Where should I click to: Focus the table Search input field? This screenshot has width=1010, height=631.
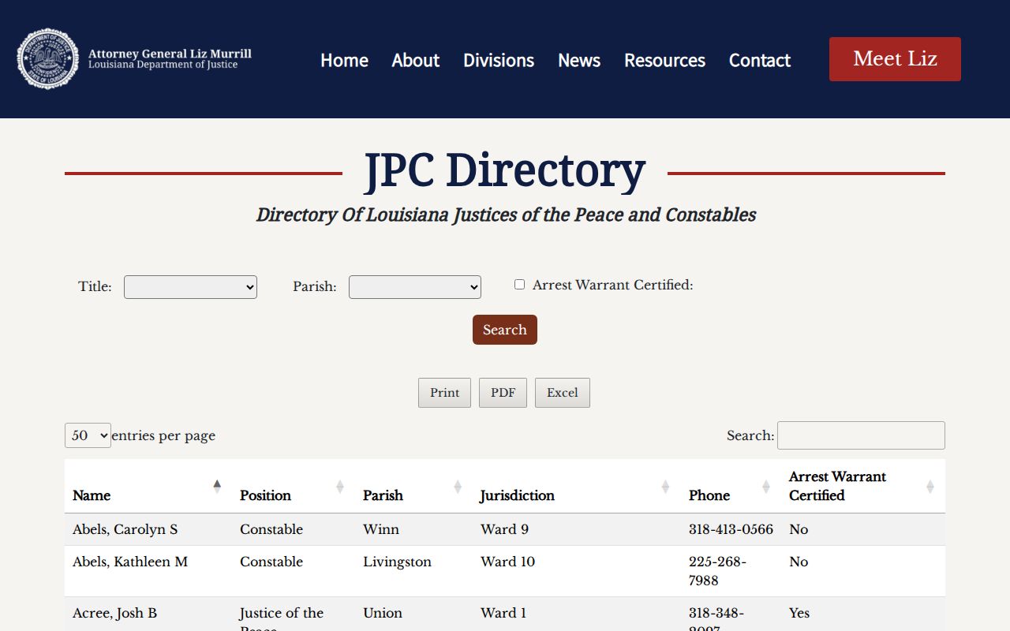coord(861,435)
